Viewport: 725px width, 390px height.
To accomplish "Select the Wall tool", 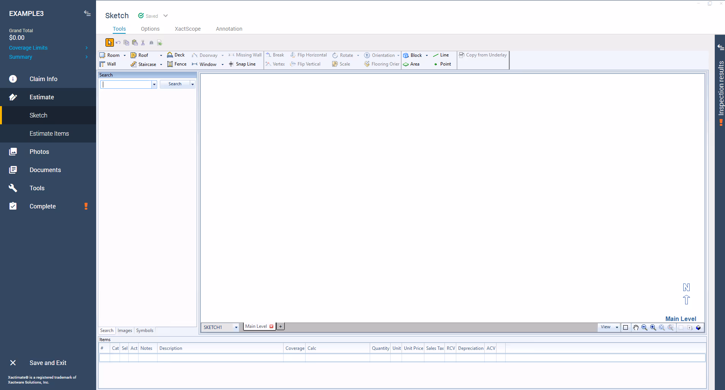I will pyautogui.click(x=108, y=64).
